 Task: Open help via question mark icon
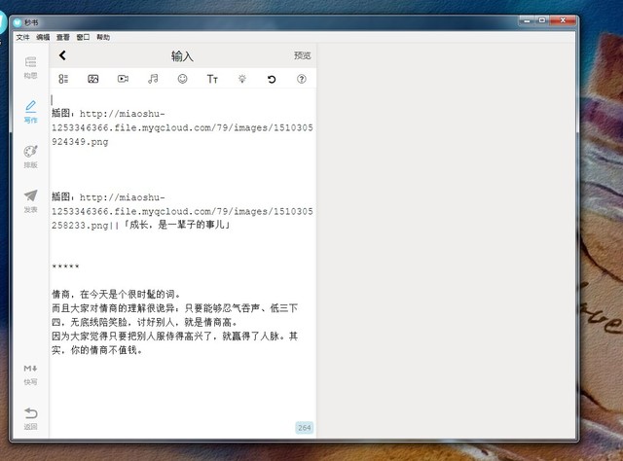coord(301,79)
